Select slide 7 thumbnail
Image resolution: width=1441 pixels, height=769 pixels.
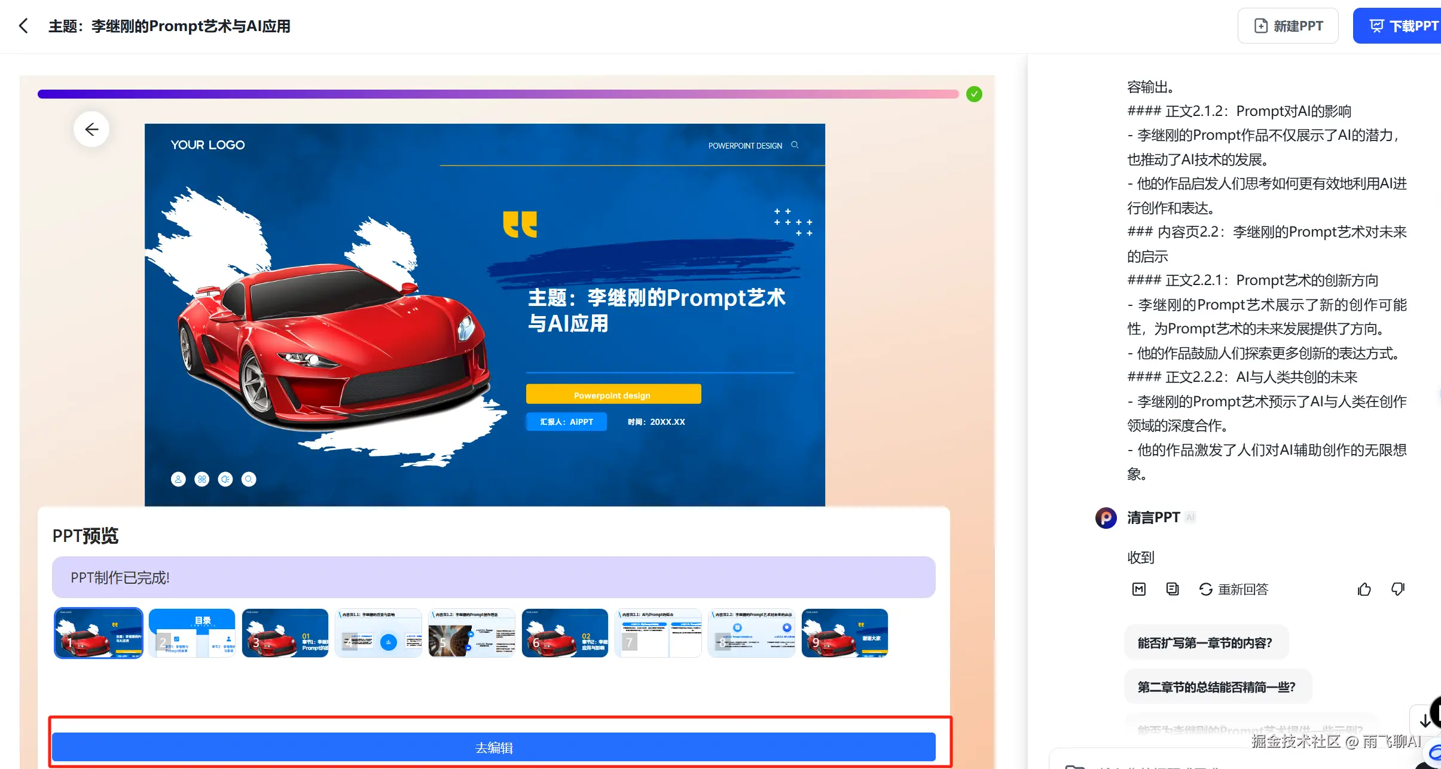(x=658, y=633)
